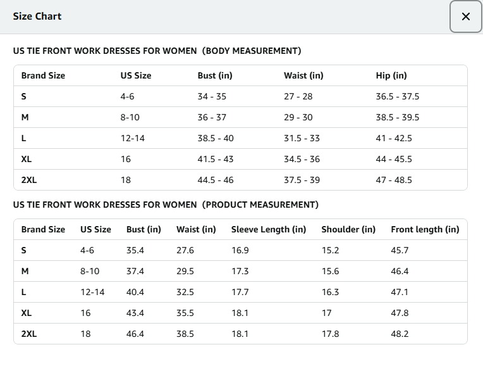The width and height of the screenshot is (483, 366).
Task: Click the 41 - 42.5 hip range cell
Action: (x=394, y=138)
